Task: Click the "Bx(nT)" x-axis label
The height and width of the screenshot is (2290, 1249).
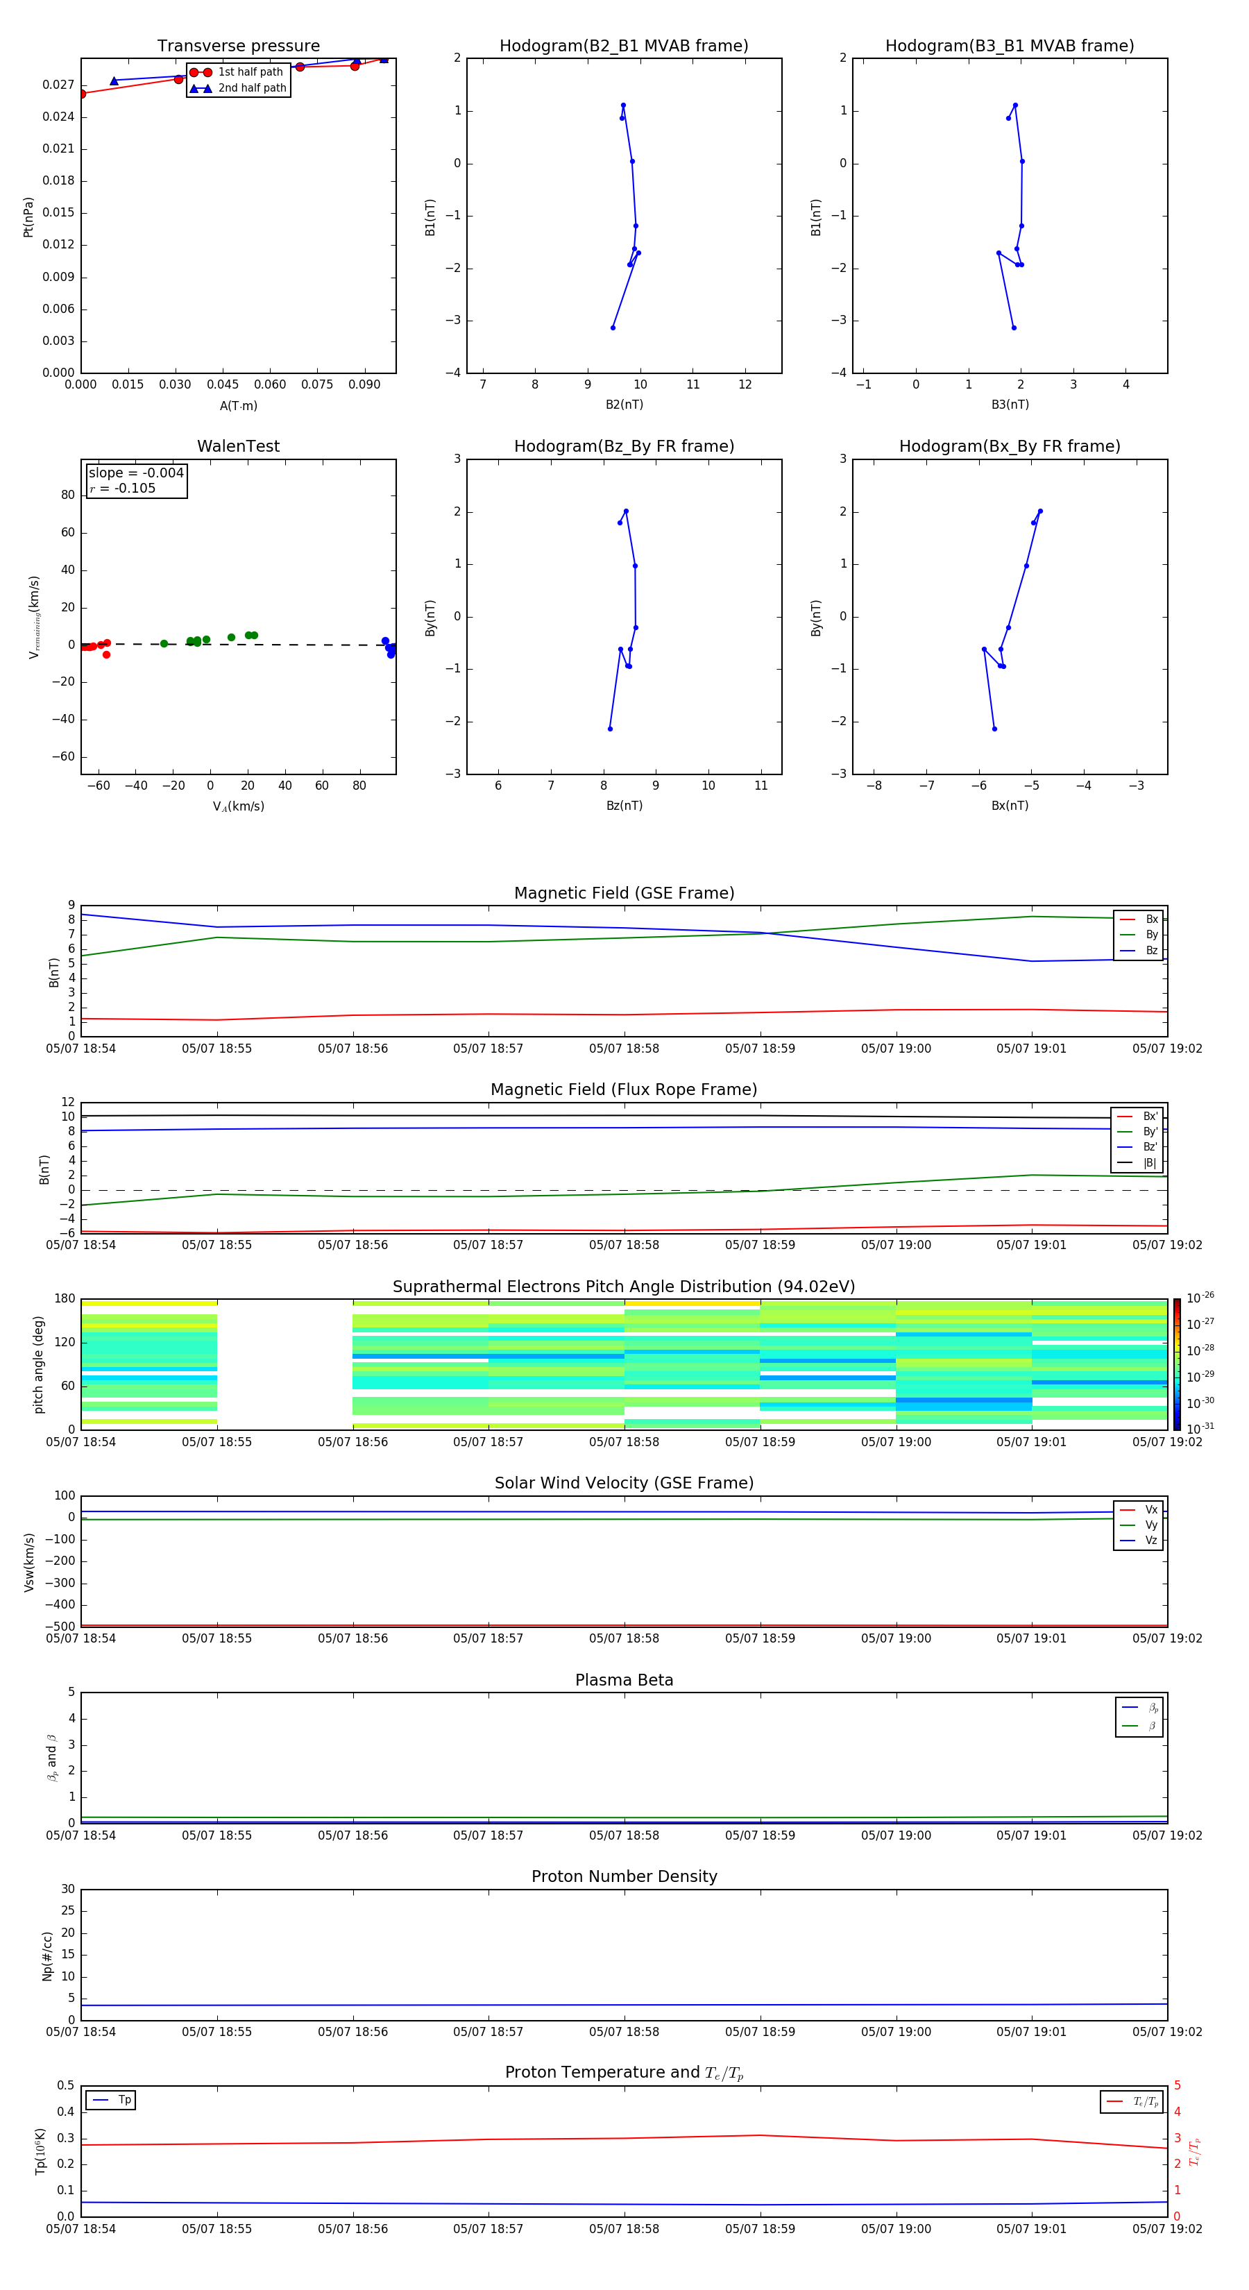Action: (x=1010, y=806)
